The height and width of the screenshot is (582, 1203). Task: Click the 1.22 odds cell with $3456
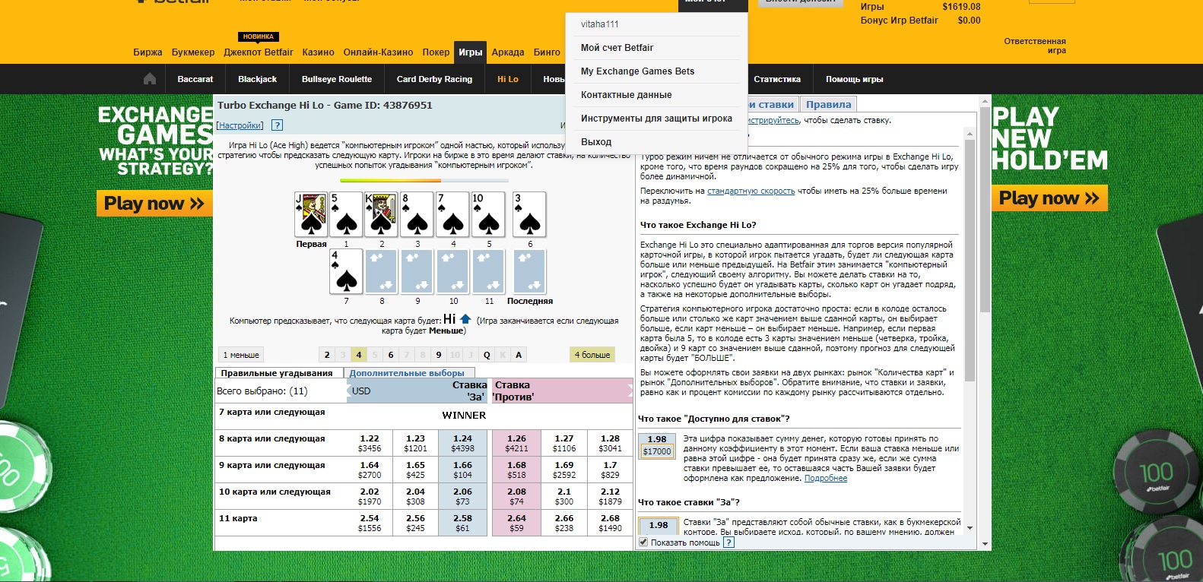click(x=370, y=443)
